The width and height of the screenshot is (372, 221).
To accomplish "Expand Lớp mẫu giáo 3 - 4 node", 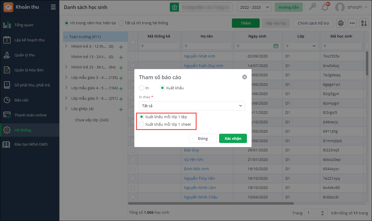I will 66,77.
